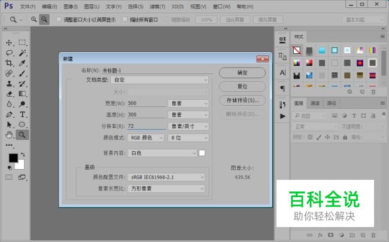Select the Pen tool
Viewport: 389px width, 242px height.
coord(9,115)
